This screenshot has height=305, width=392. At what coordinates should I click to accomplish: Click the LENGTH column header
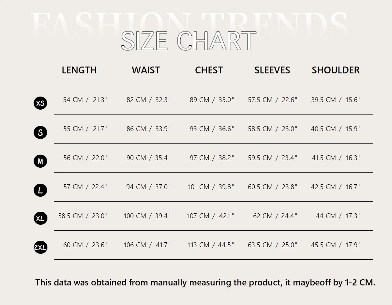(79, 70)
